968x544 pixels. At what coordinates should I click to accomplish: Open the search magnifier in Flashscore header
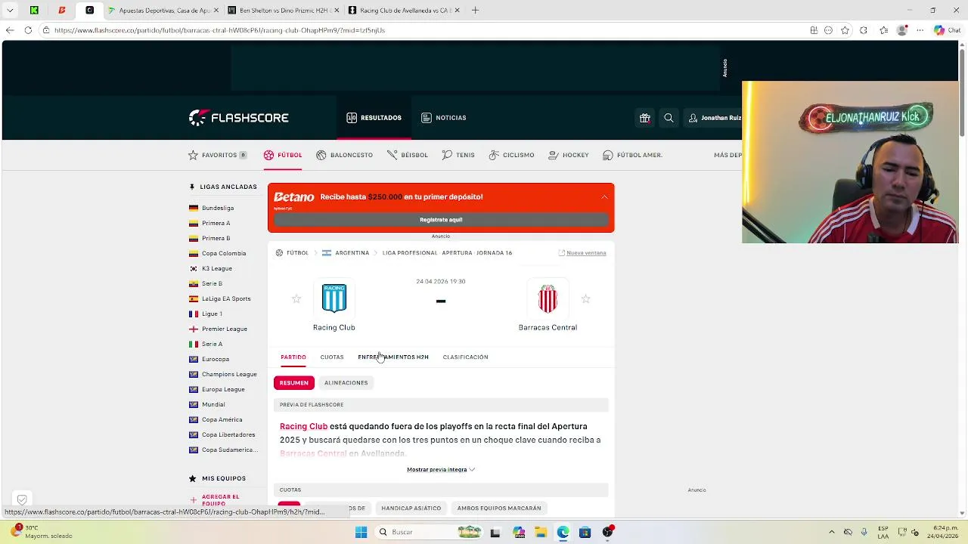pos(669,118)
